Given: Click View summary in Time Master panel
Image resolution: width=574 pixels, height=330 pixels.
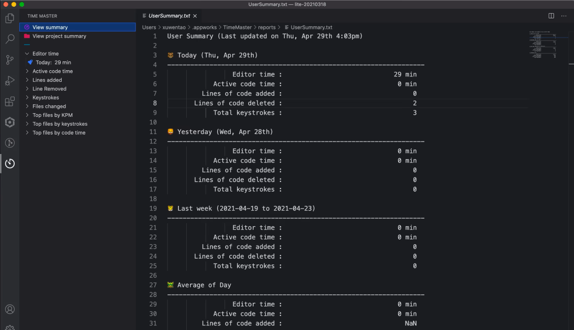Looking at the screenshot, I should point(77,27).
